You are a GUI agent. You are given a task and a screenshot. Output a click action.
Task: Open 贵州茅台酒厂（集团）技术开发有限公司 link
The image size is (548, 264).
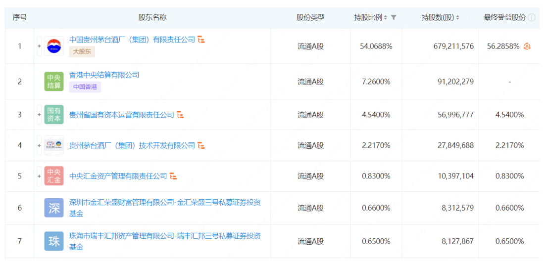132,145
